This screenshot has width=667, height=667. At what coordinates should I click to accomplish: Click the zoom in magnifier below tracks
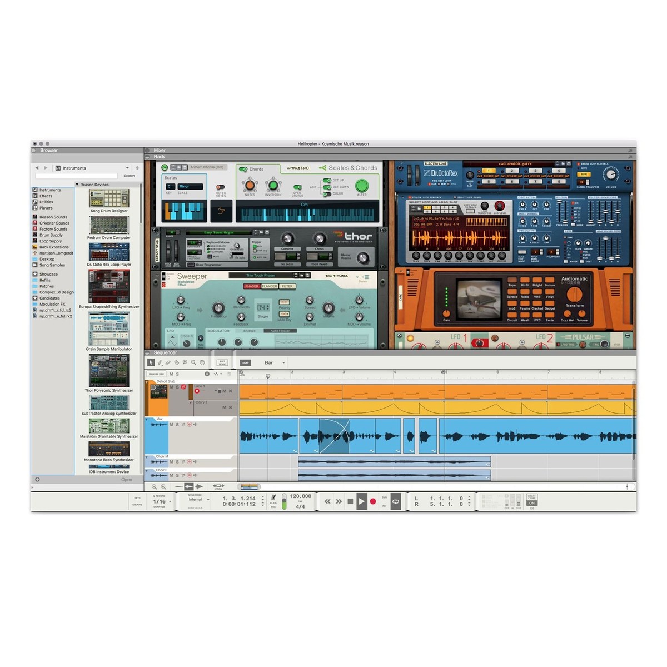pyautogui.click(x=163, y=486)
